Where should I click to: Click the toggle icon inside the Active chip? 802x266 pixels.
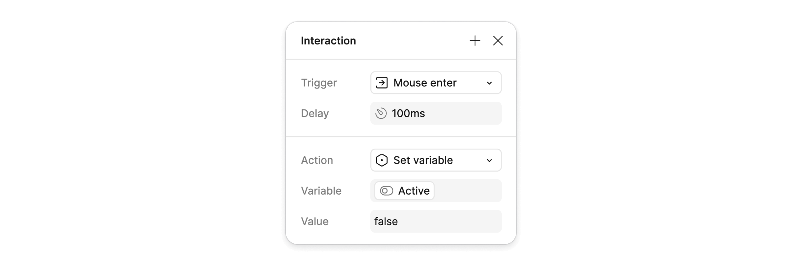point(386,191)
